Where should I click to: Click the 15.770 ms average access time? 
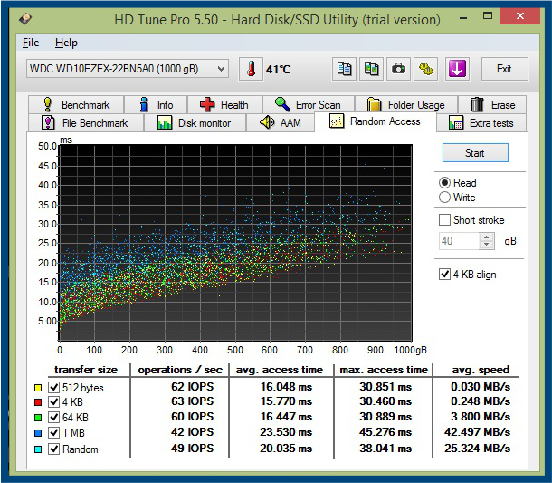click(286, 401)
